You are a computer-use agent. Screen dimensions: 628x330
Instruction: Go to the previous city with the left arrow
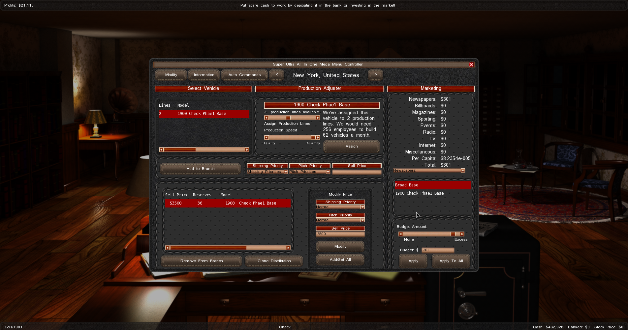pos(276,75)
